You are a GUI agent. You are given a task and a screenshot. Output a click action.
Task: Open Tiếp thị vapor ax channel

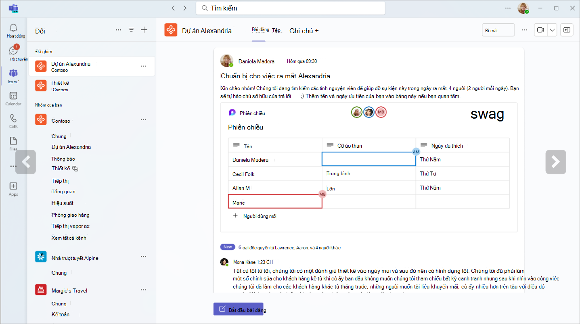click(x=71, y=226)
